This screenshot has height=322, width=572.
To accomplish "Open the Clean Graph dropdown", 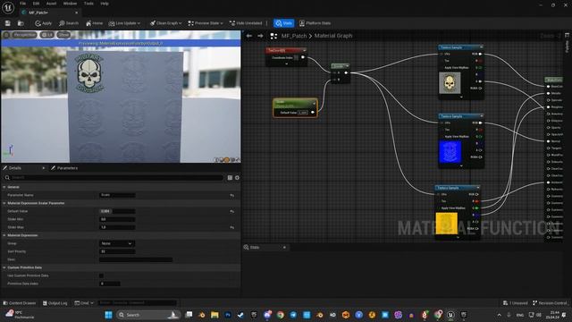I will click(166, 23).
